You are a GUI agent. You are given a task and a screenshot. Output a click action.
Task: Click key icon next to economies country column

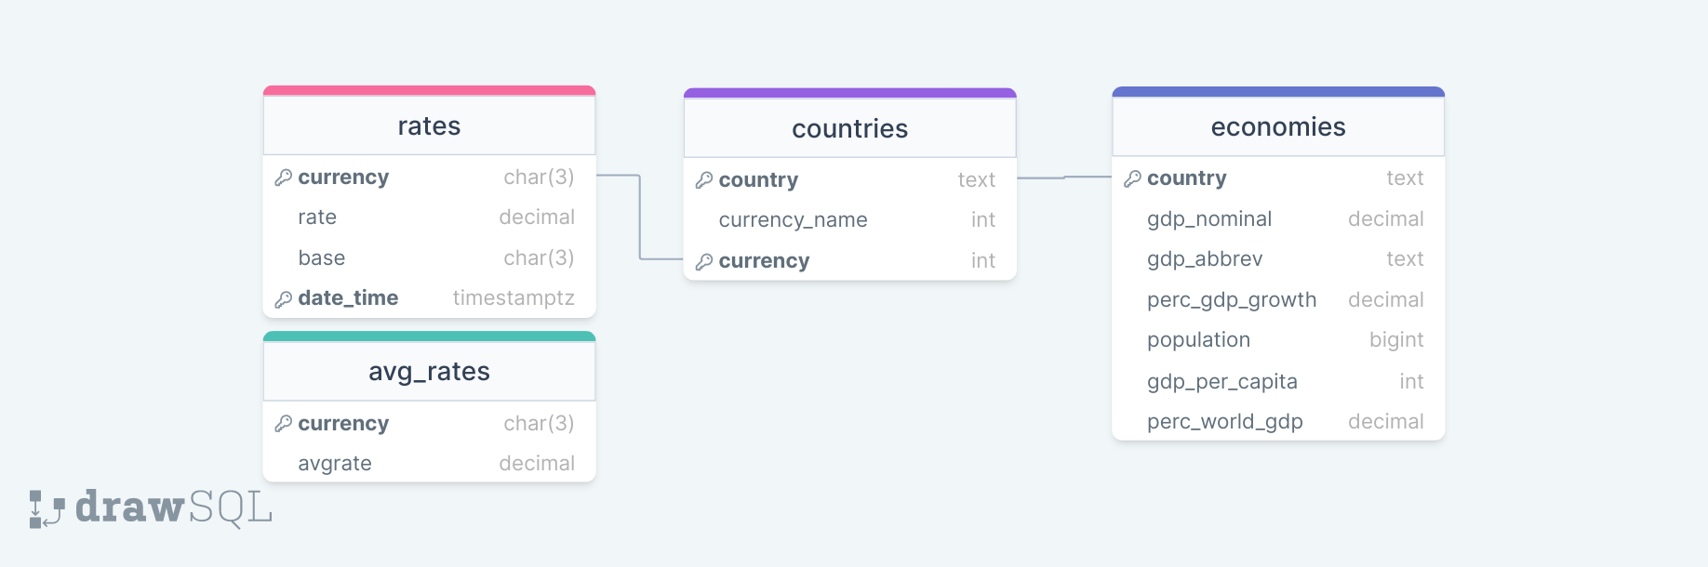pos(1132,178)
